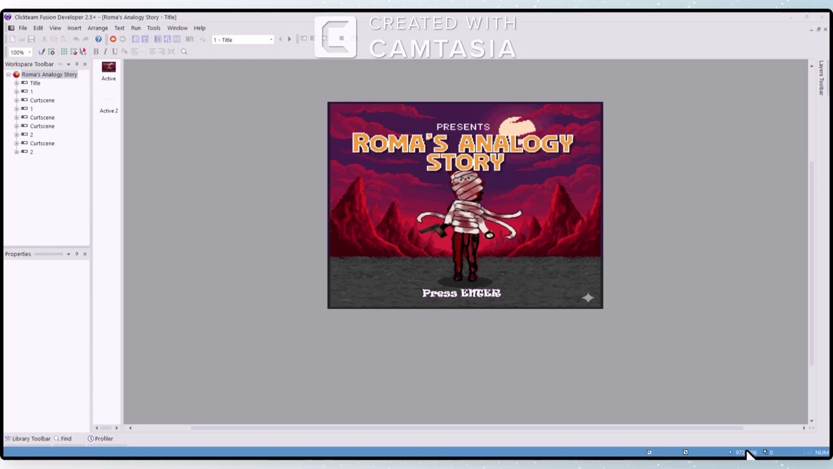
Task: Click the text color A icon
Action: point(124,51)
